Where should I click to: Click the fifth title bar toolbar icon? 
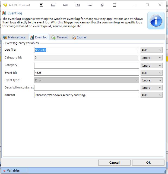tap(90, 5)
